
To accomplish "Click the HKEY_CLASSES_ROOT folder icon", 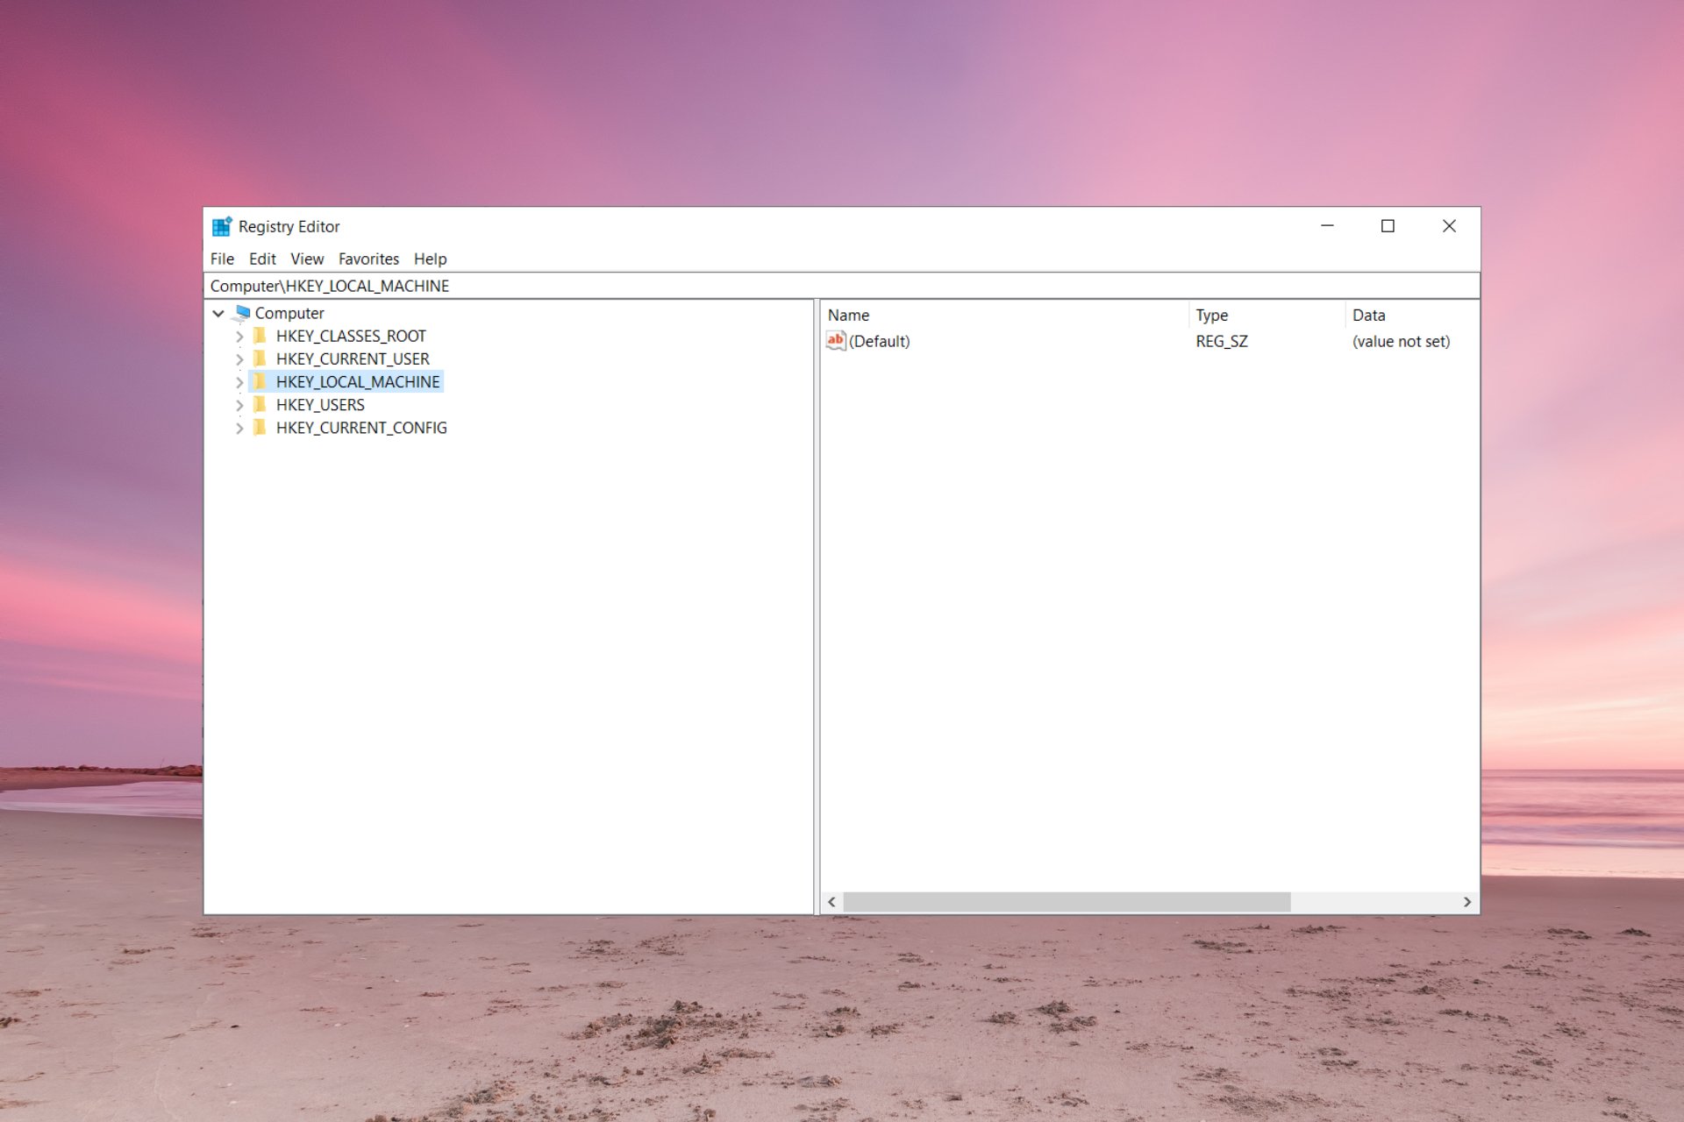I will (260, 336).
